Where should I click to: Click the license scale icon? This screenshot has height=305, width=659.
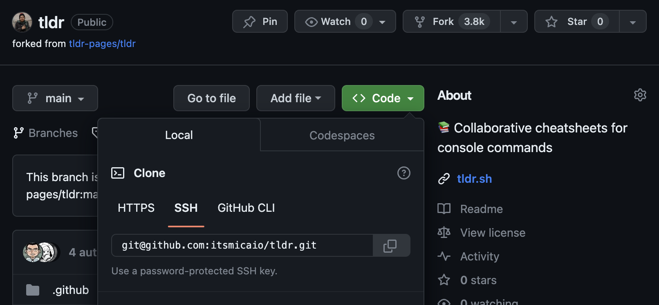point(444,232)
